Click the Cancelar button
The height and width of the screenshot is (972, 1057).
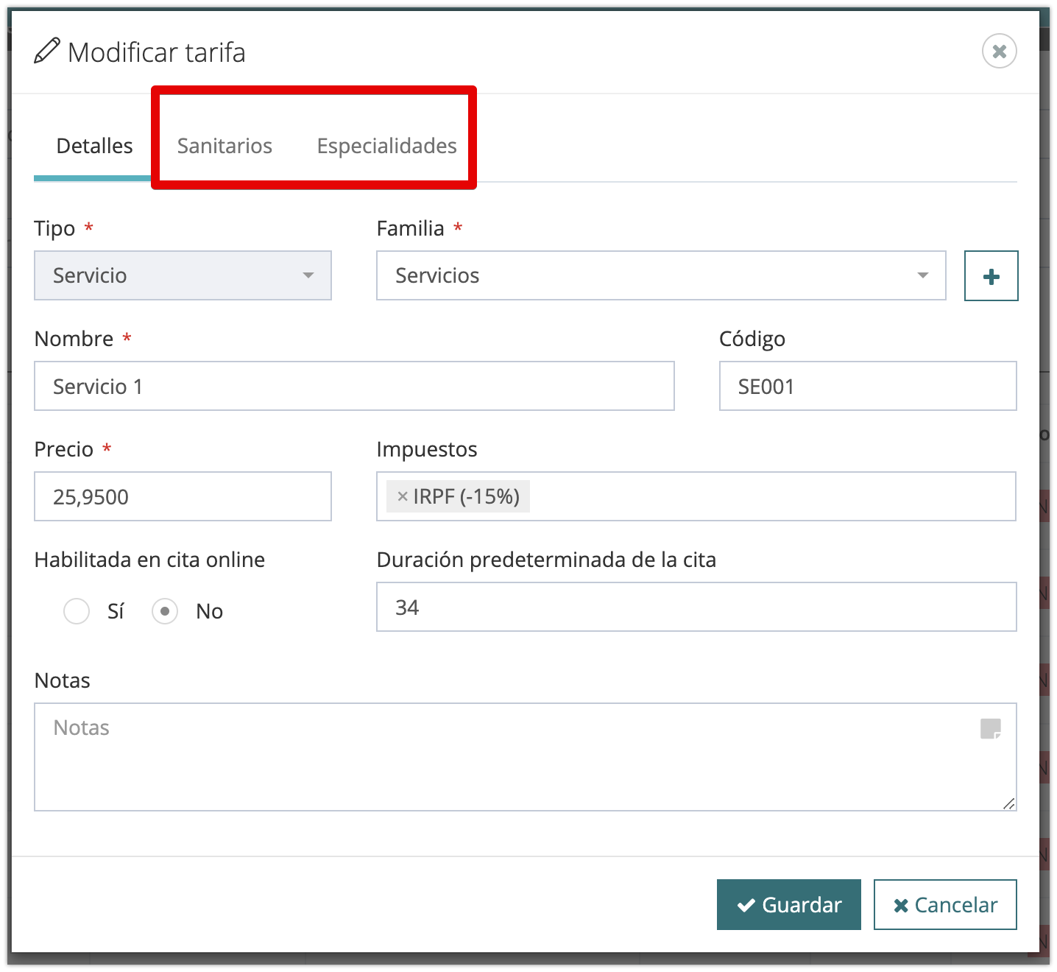944,904
